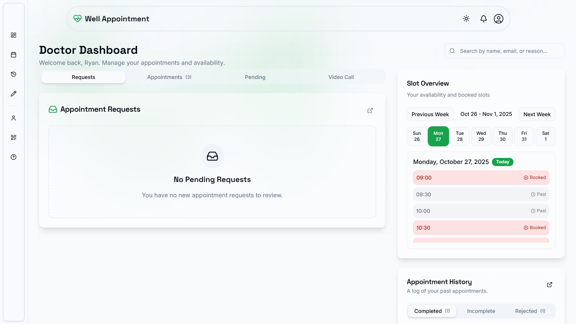
Task: Open the dashboard grid icon in sidebar
Action: coord(14,35)
